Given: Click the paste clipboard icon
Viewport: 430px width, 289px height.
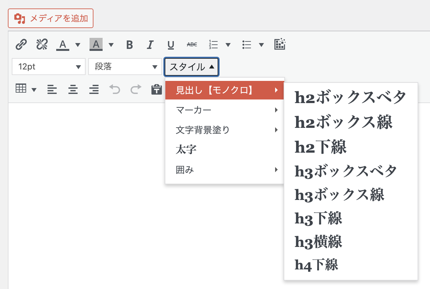Looking at the screenshot, I should (x=157, y=89).
